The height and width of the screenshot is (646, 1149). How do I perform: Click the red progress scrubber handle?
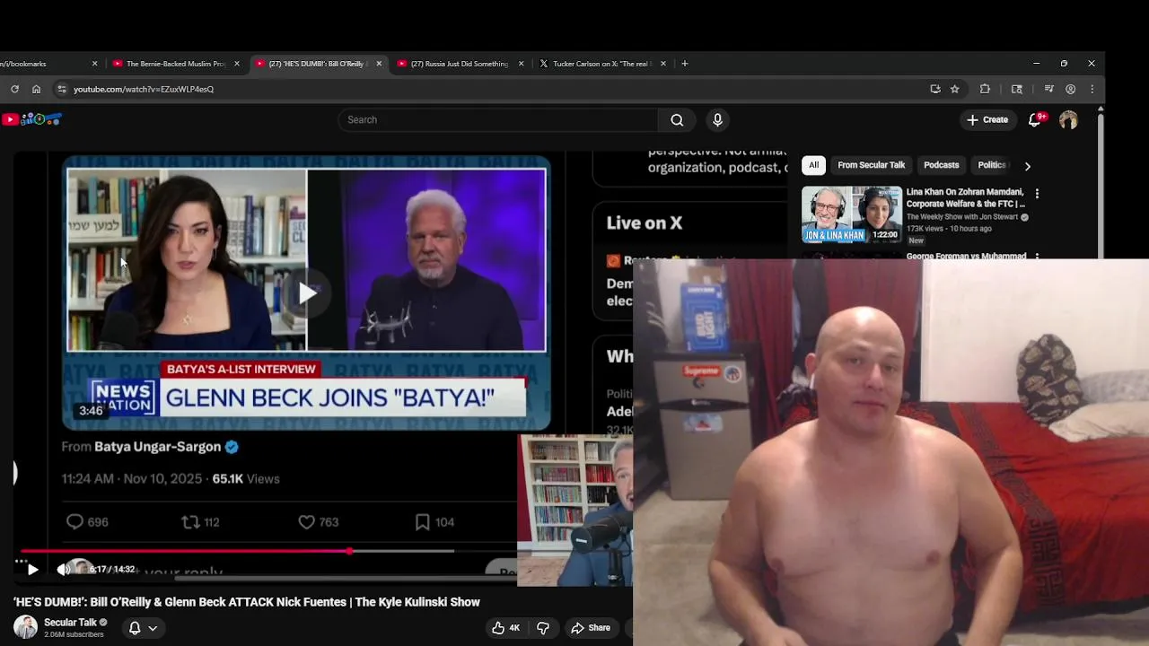pyautogui.click(x=350, y=551)
